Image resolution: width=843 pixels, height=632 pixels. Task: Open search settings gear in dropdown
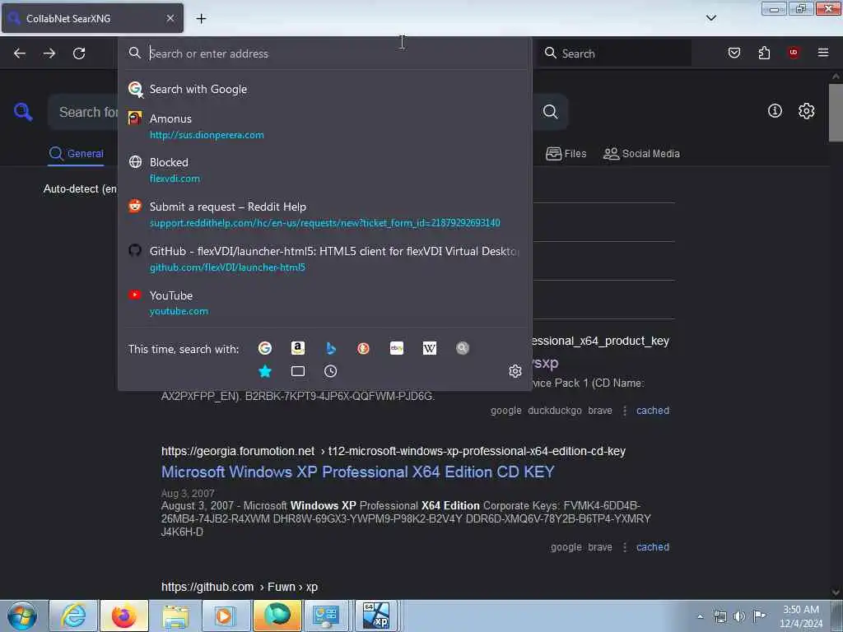515,371
